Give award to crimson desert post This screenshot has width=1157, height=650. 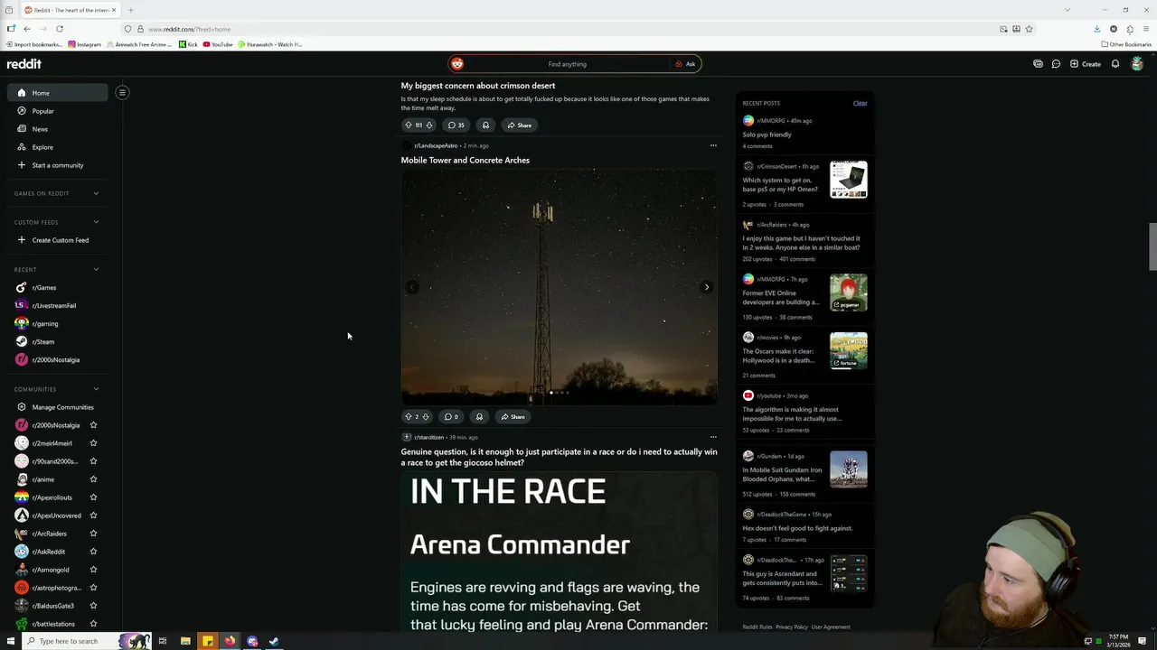pos(485,125)
